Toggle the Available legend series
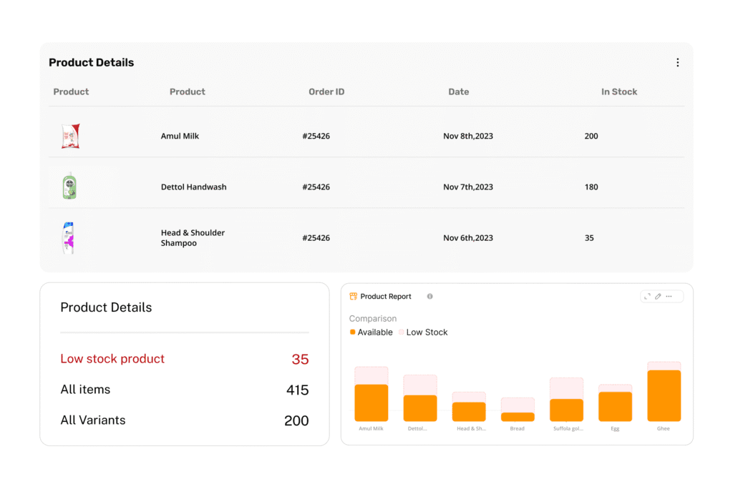Image resolution: width=733 pixels, height=489 pixels. [x=371, y=332]
